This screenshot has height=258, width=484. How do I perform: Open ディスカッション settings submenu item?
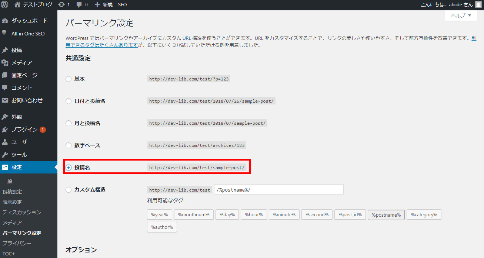21,212
